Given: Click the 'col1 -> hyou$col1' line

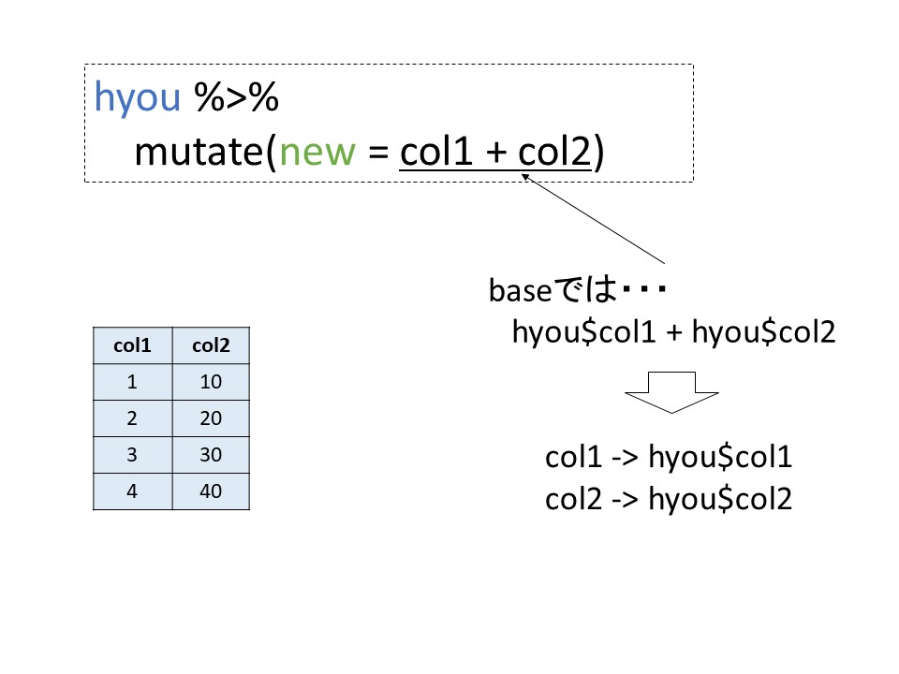Looking at the screenshot, I should (669, 458).
